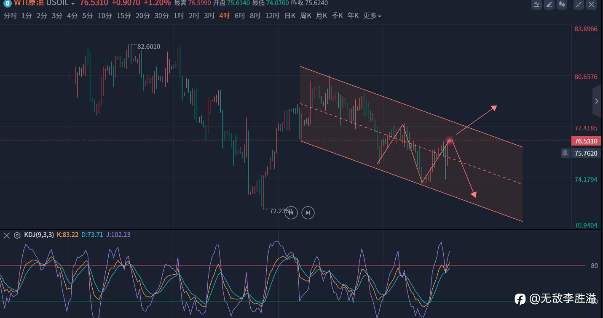Screen dimensions: 603x318
Task: Click the J:102.23 value
Action: [x=118, y=235]
